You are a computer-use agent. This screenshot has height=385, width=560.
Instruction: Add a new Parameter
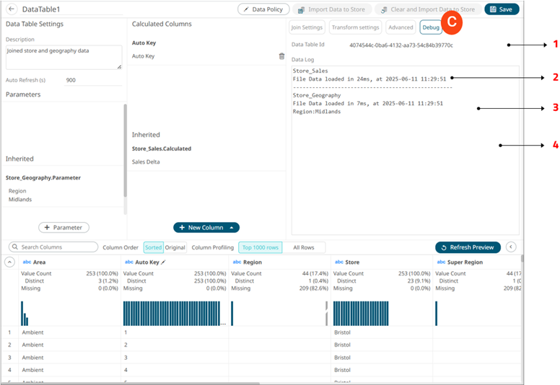pos(64,228)
